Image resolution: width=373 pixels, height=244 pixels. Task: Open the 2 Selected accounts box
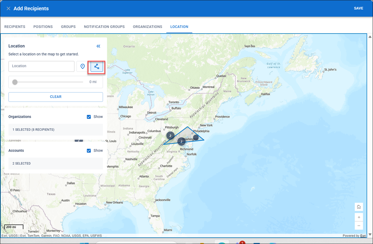coord(56,164)
